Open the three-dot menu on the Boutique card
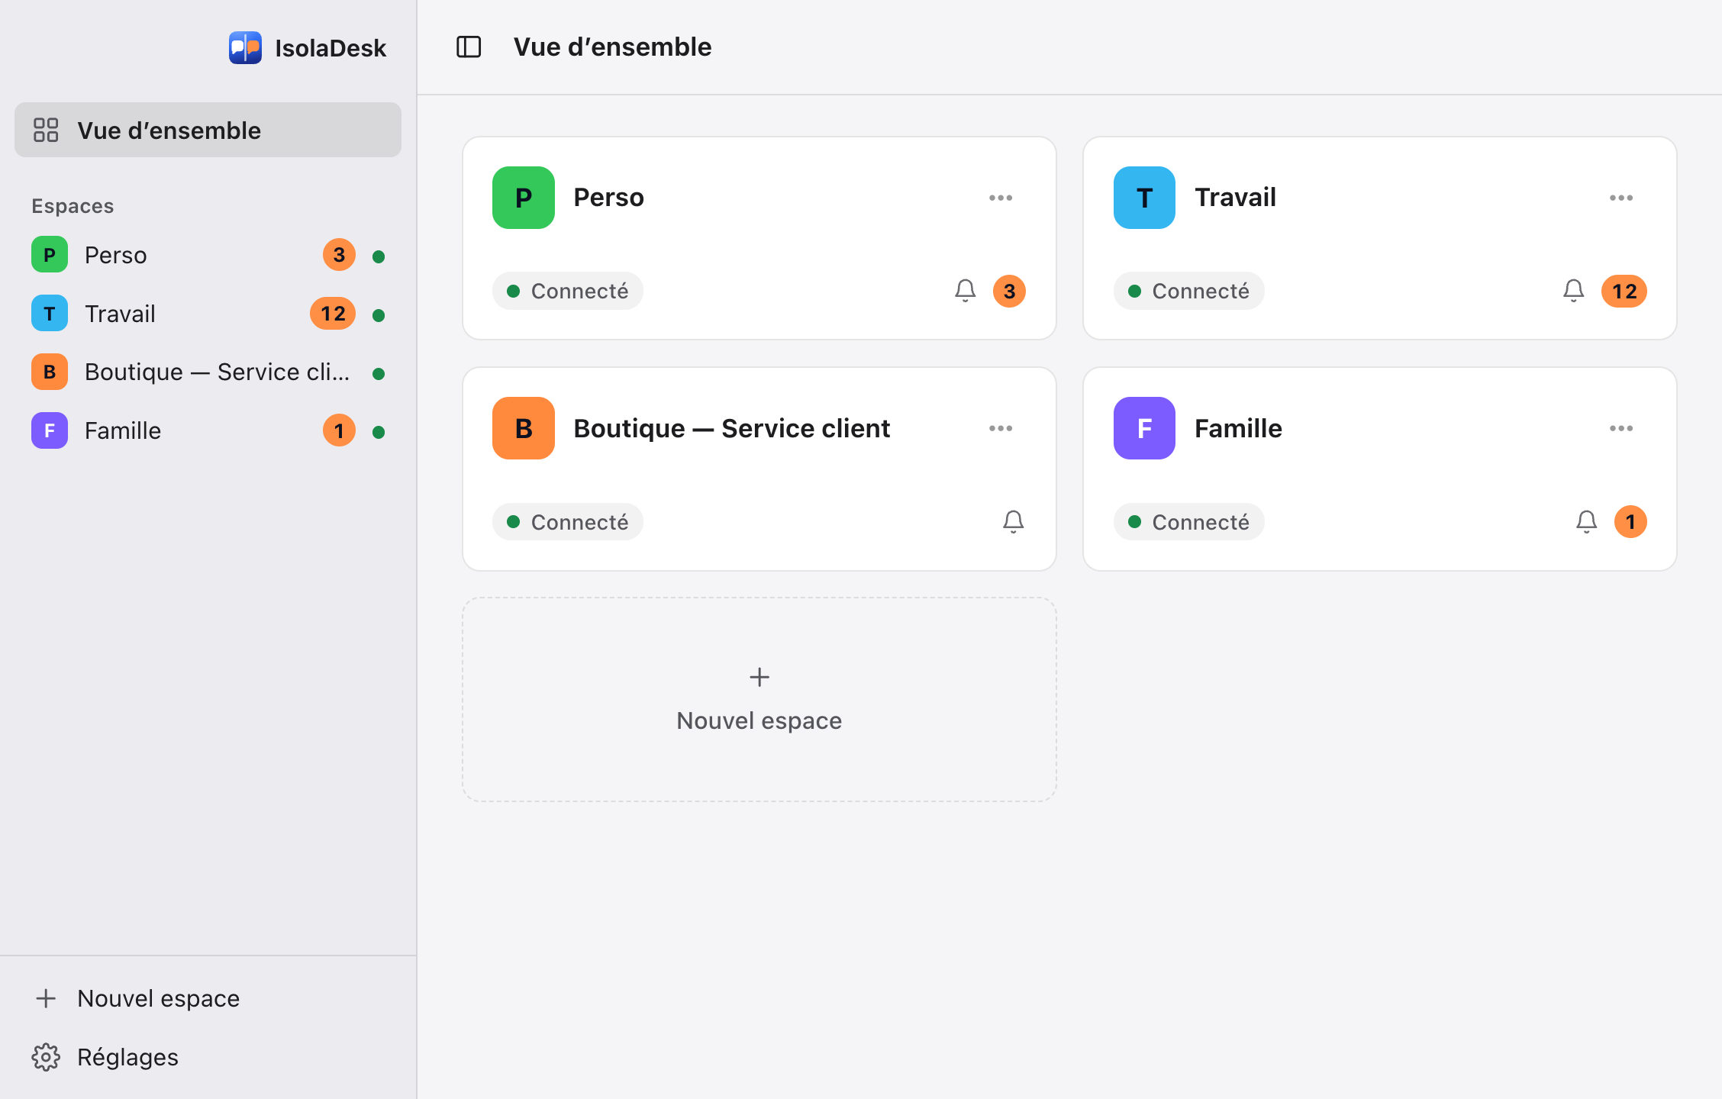The width and height of the screenshot is (1722, 1099). [x=1001, y=428]
